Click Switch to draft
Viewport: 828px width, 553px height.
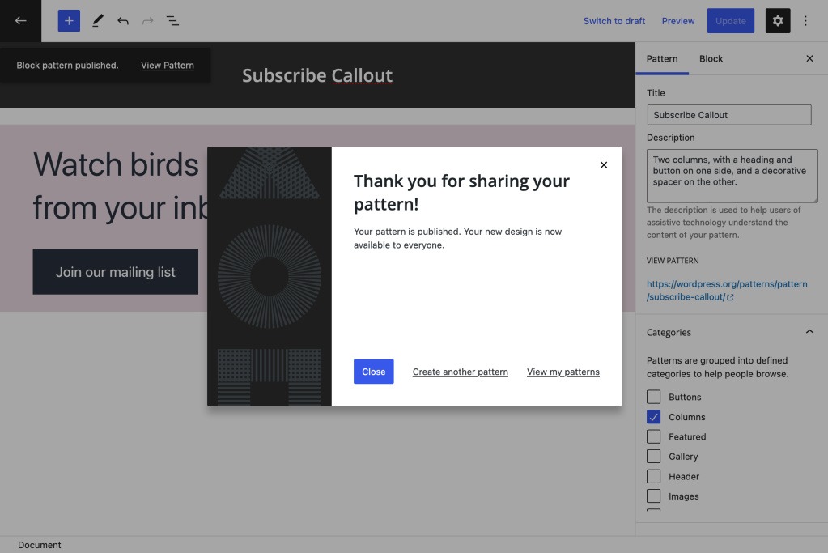[614, 21]
